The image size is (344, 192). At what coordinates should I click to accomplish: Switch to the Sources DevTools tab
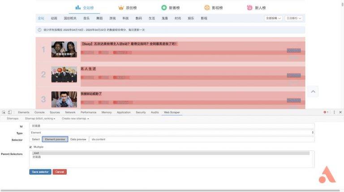point(55,112)
